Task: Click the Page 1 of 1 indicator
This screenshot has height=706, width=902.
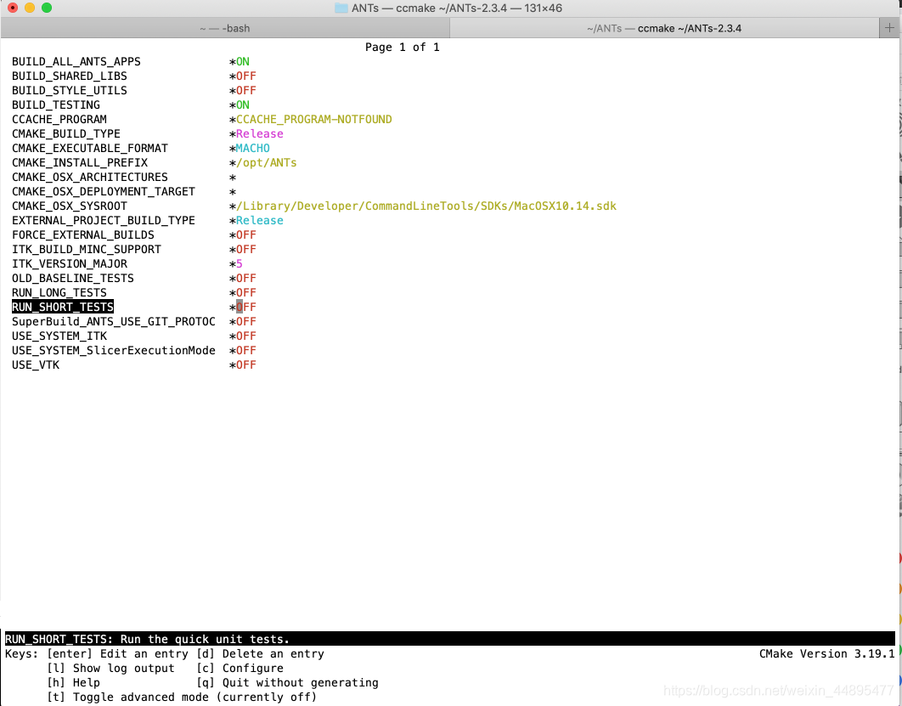Action: click(402, 48)
